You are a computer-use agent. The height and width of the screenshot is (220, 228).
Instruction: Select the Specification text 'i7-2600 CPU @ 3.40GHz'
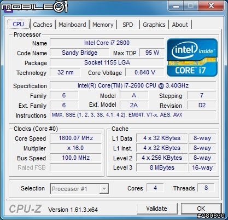(156, 85)
